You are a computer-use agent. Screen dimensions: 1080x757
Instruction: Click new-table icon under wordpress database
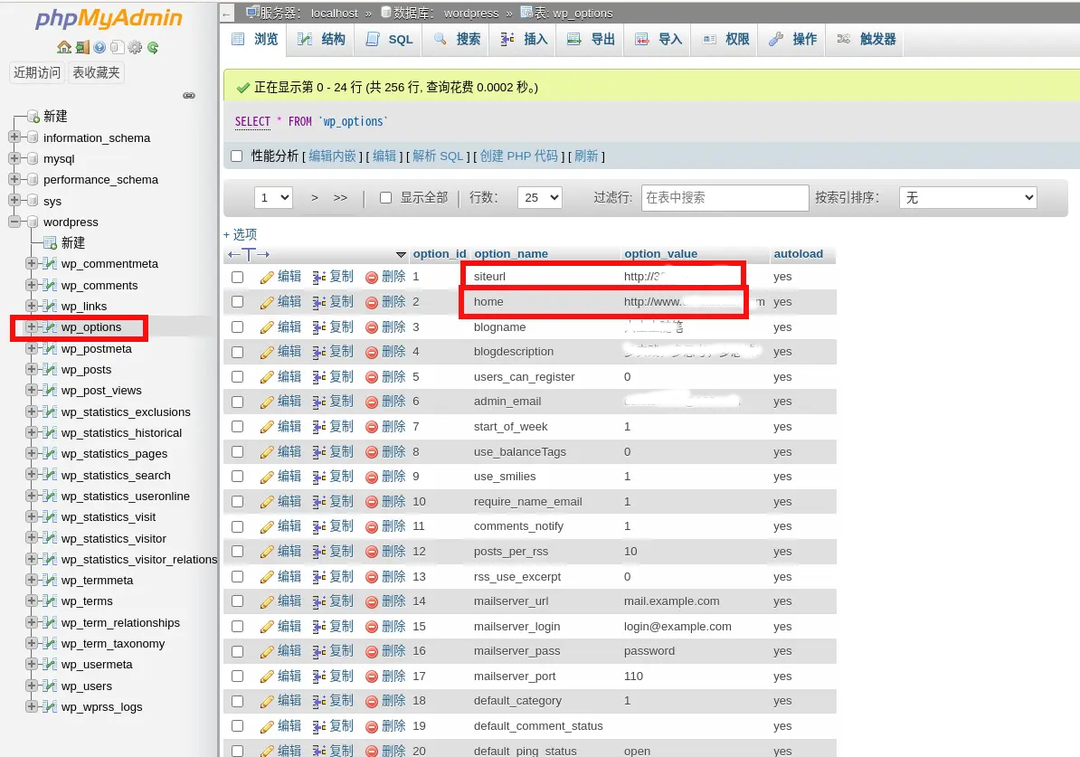pyautogui.click(x=50, y=242)
